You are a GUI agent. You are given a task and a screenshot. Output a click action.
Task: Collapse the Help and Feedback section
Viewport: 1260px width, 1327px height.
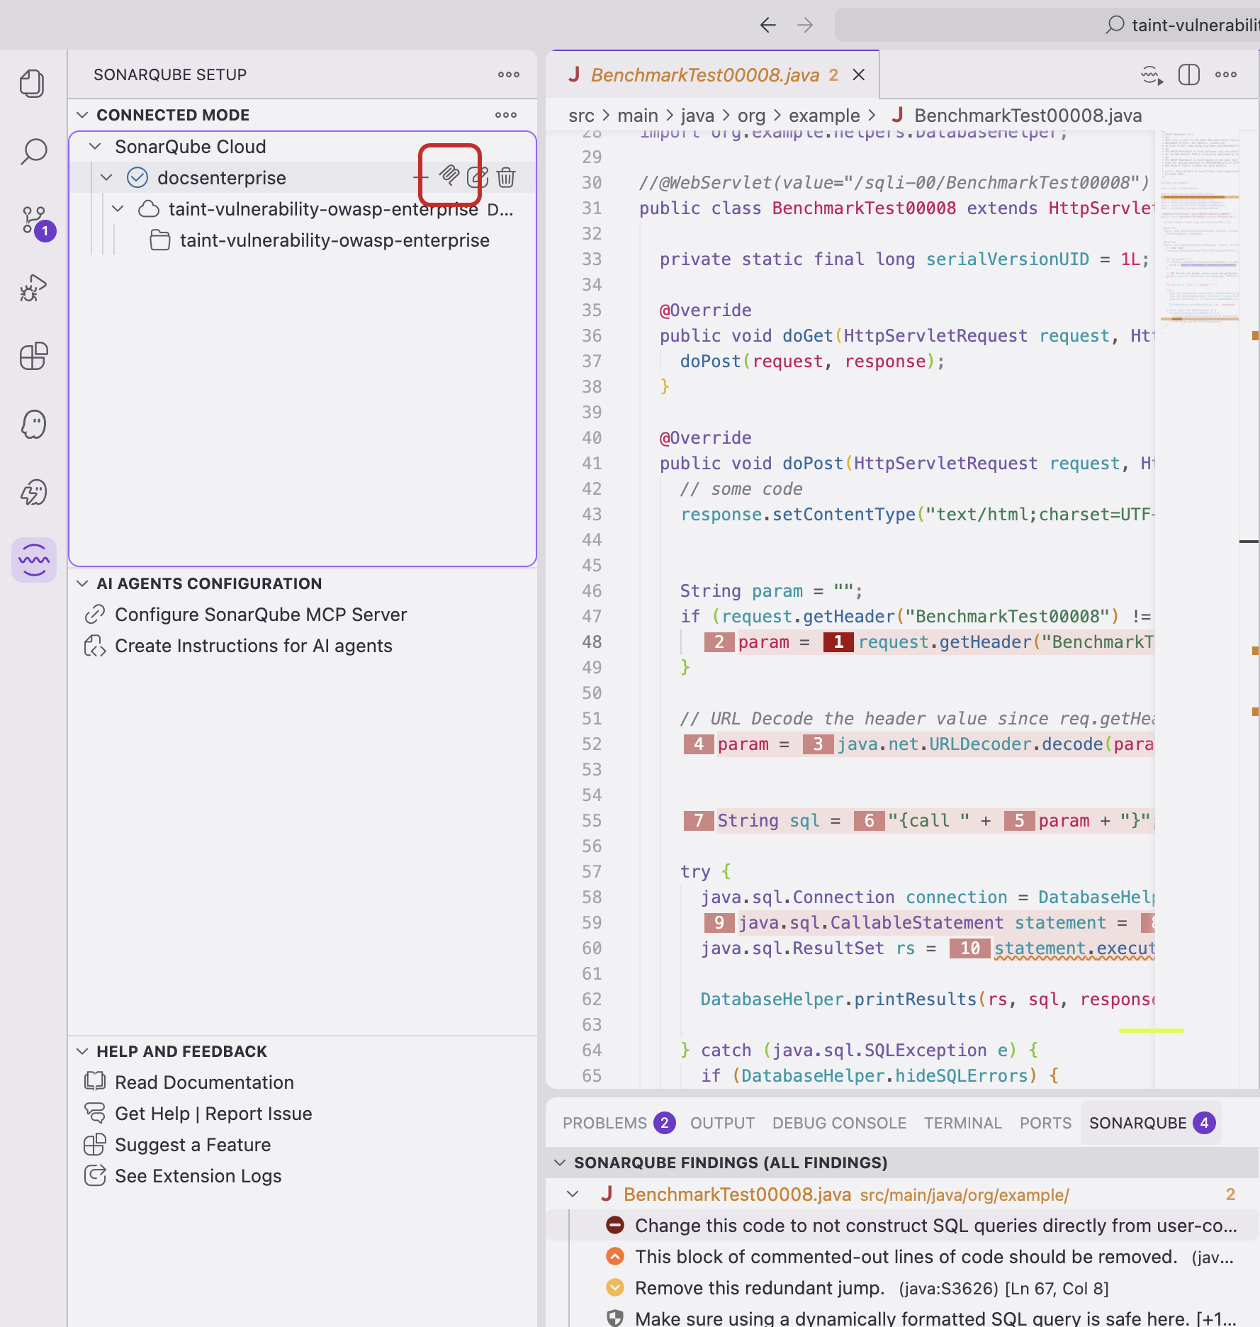click(x=83, y=1051)
